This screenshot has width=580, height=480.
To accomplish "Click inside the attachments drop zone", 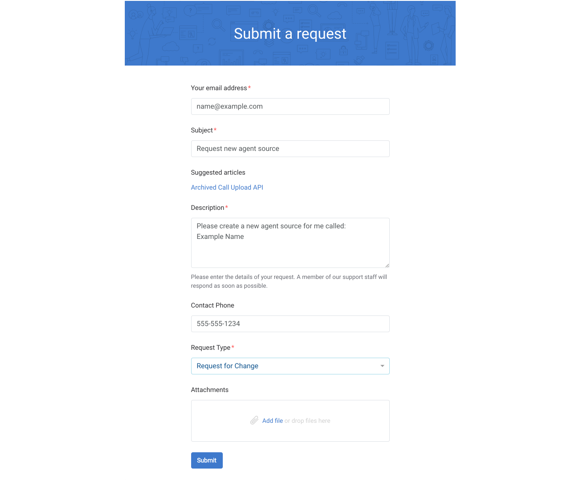I will coord(290,421).
